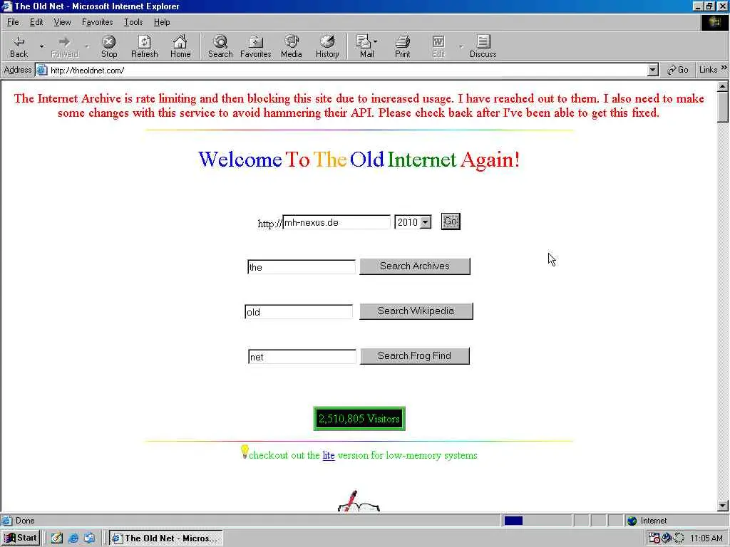Click the Frog Find field containing 'net'
This screenshot has height=547, width=730.
tap(302, 357)
